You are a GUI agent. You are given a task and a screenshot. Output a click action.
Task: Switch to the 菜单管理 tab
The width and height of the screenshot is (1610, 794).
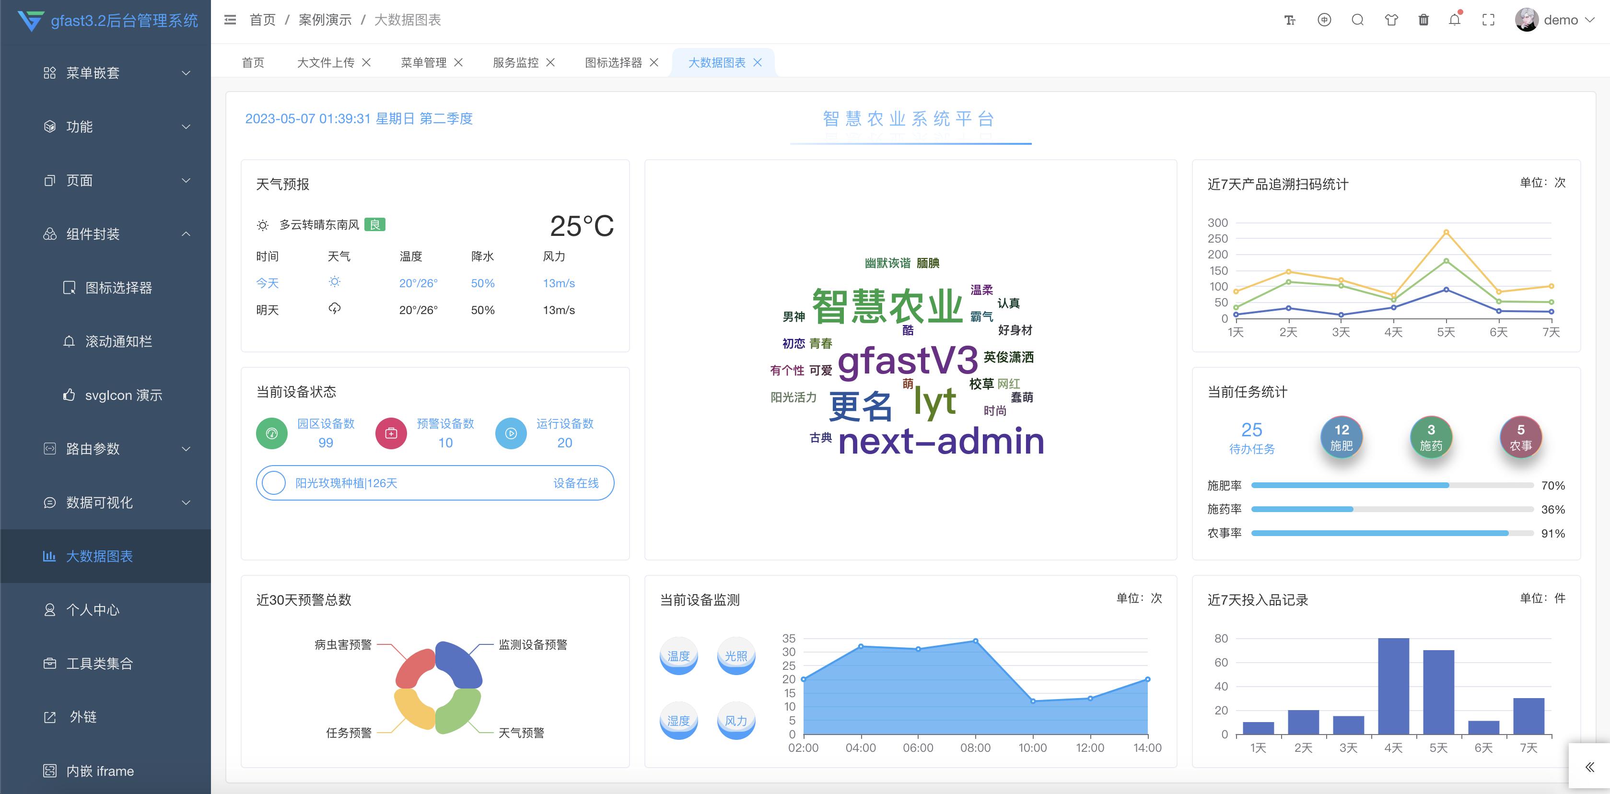coord(424,62)
